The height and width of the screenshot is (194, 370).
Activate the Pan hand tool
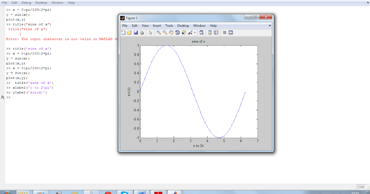click(171, 33)
